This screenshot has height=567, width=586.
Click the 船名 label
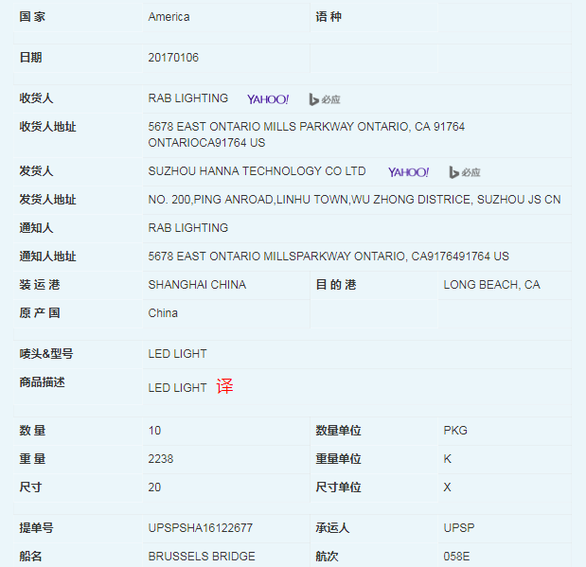pyautogui.click(x=30, y=557)
